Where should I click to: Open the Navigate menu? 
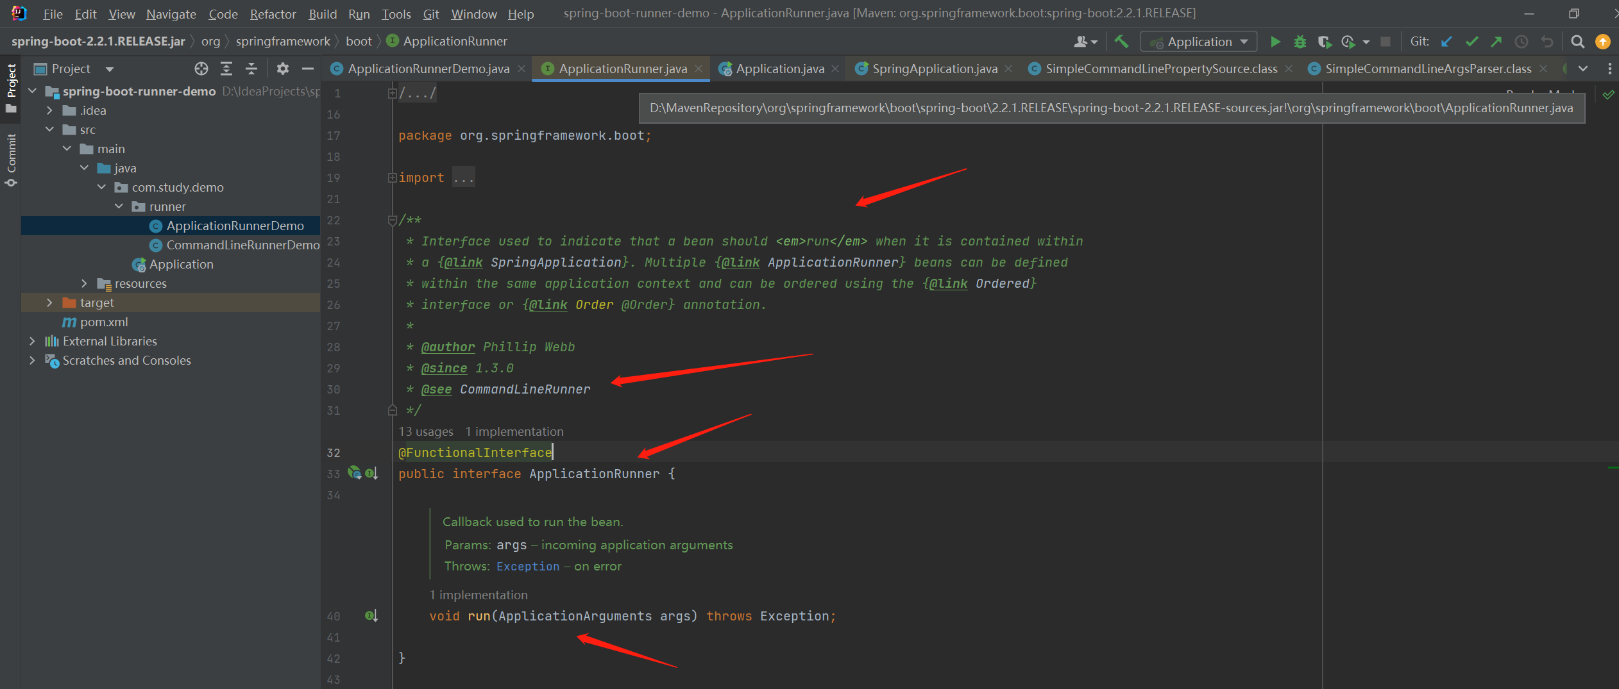tap(171, 13)
